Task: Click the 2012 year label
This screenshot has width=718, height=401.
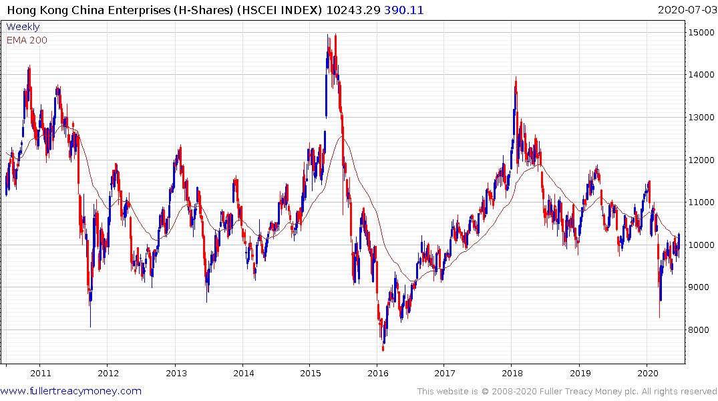Action: tap(108, 373)
